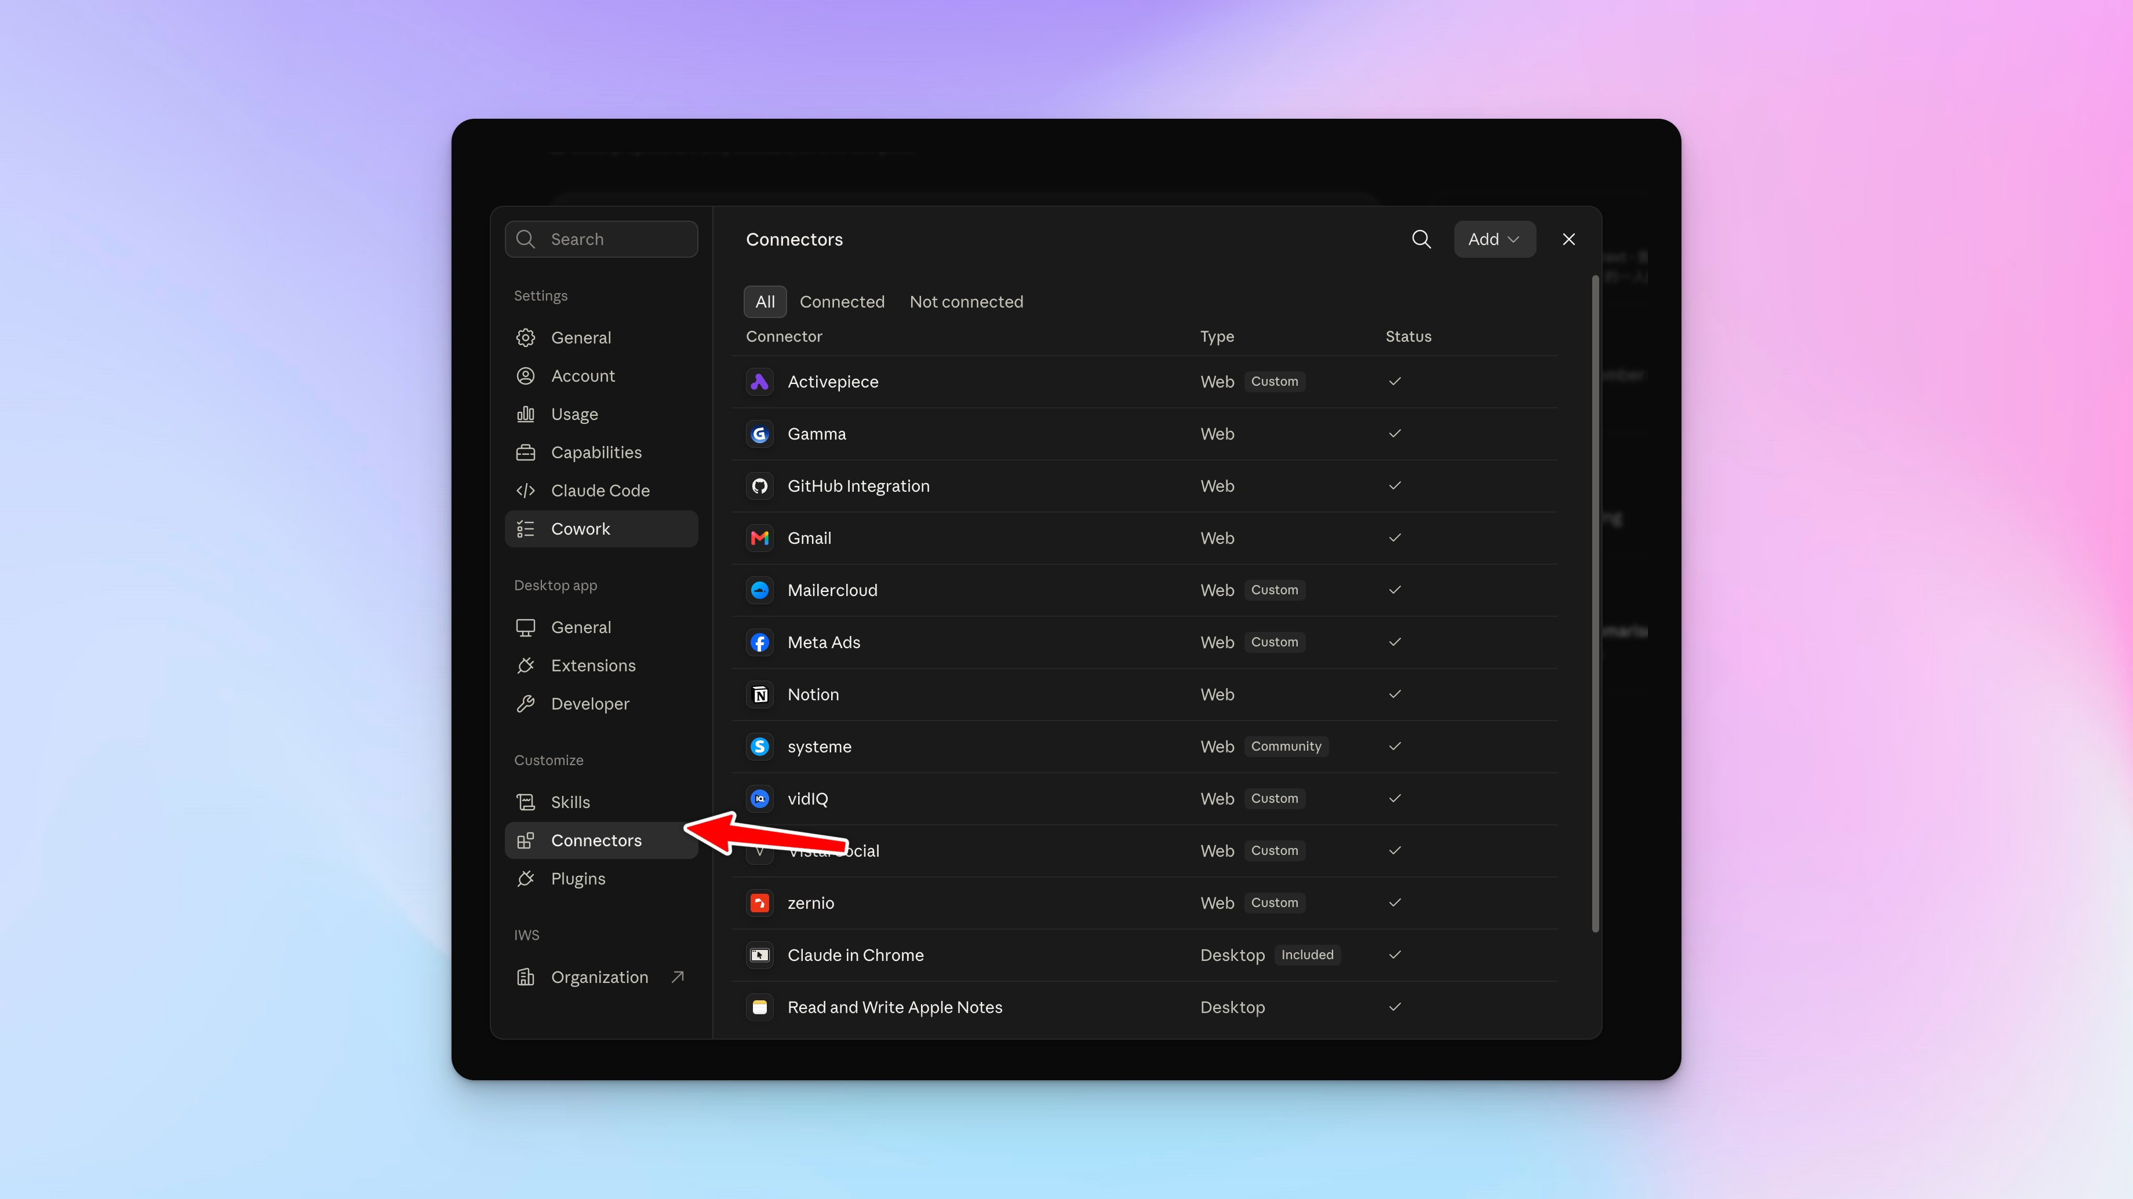This screenshot has width=2133, height=1199.
Task: Click the Account person icon
Action: 525,376
